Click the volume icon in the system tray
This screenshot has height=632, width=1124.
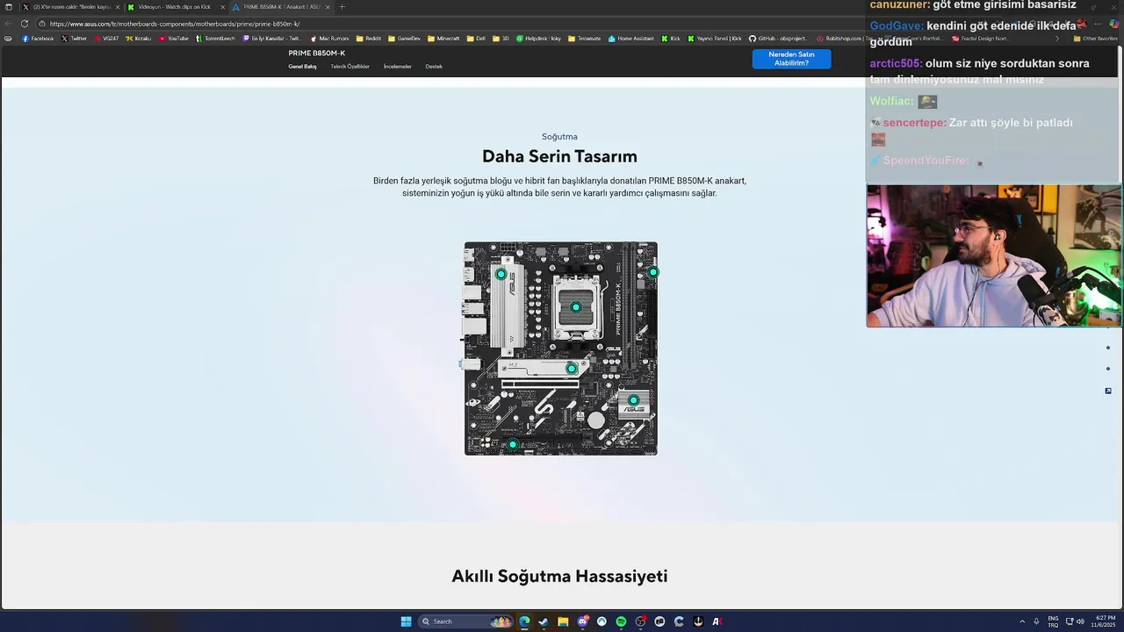1080,621
